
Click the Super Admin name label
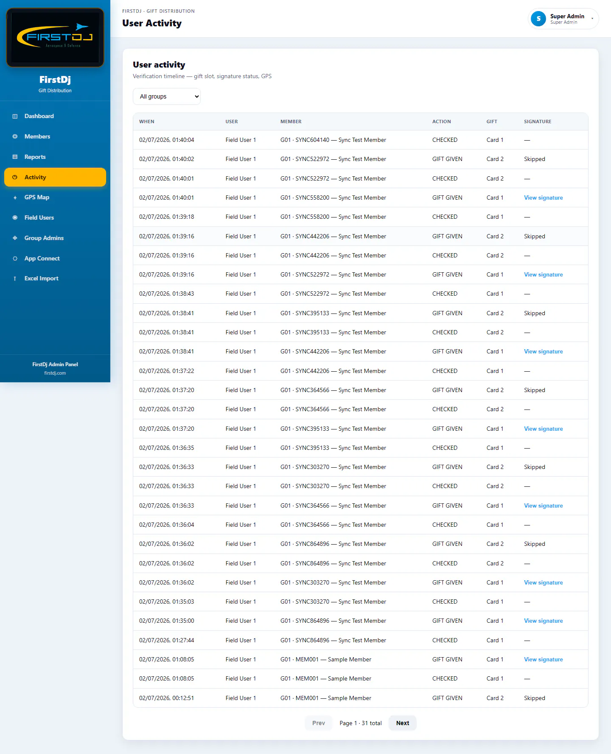(567, 16)
